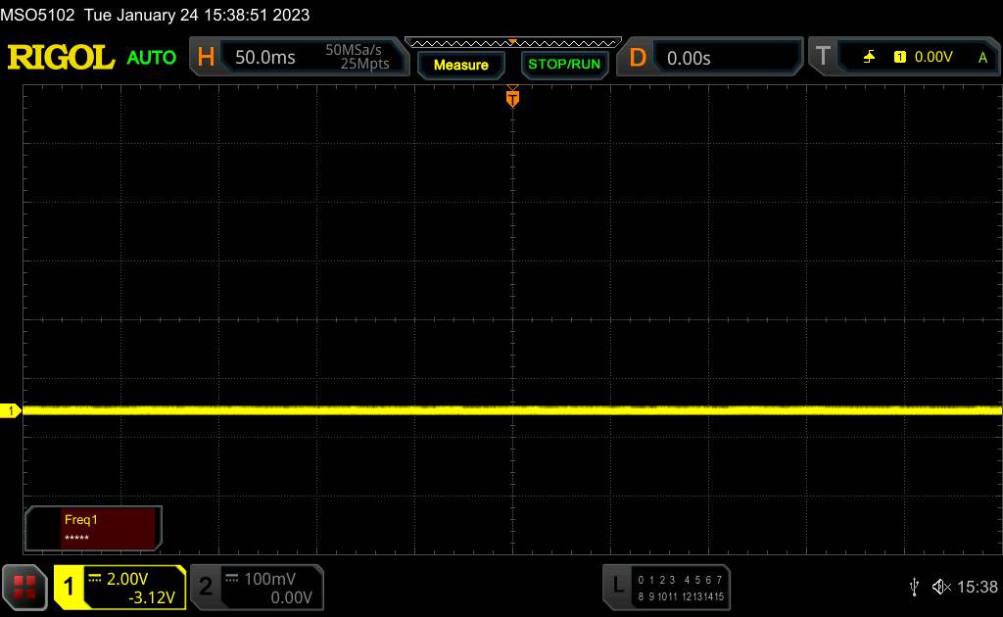
Task: Enable channel 2 with 100mV scale
Action: pos(255,587)
